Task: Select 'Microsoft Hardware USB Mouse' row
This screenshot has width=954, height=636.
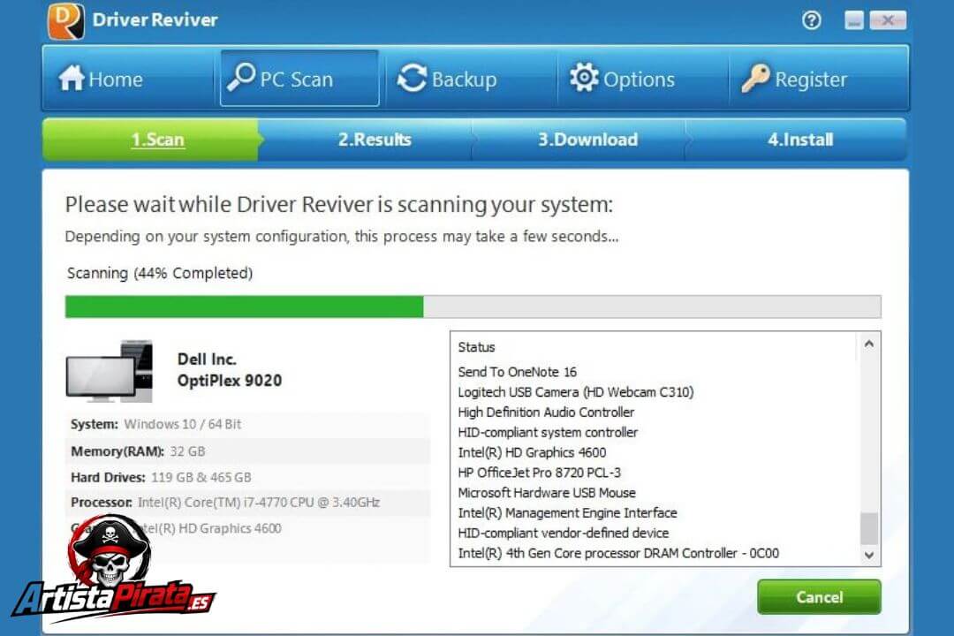Action: (x=547, y=492)
